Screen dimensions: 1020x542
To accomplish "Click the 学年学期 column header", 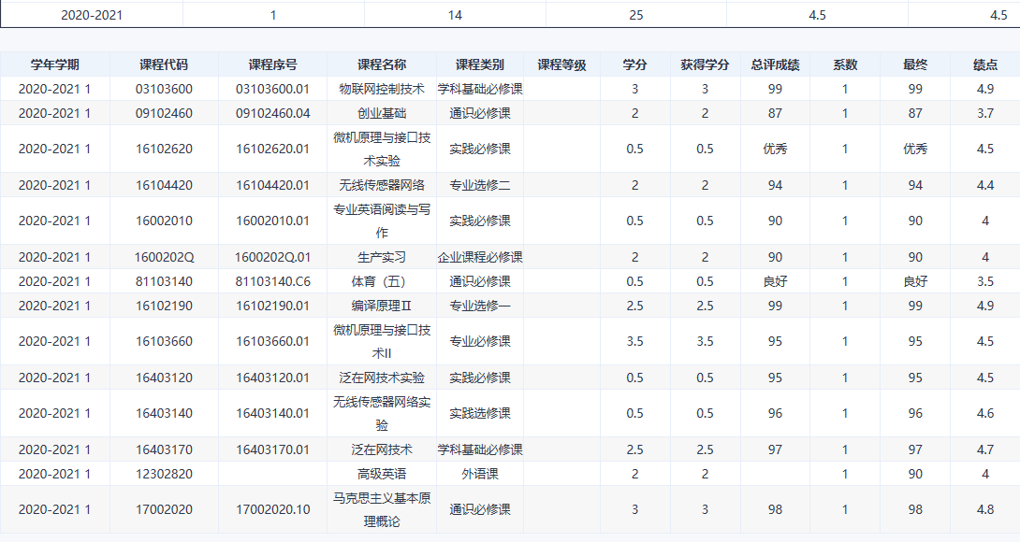I will pyautogui.click(x=54, y=65).
